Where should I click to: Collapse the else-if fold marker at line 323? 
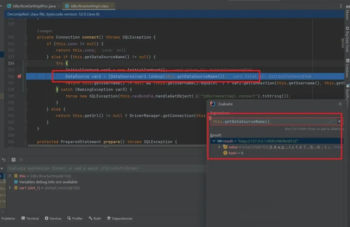tap(26, 57)
